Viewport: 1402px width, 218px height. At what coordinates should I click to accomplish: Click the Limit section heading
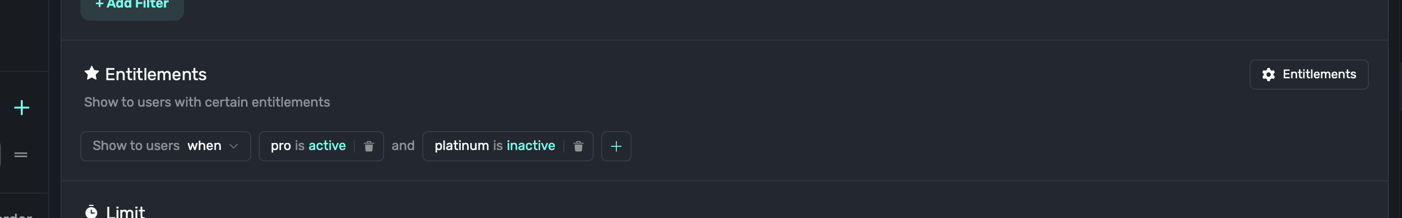coord(125,211)
